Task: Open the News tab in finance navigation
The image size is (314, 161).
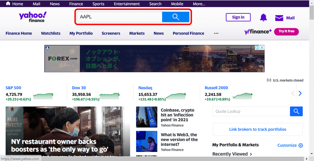Action: click(x=159, y=33)
